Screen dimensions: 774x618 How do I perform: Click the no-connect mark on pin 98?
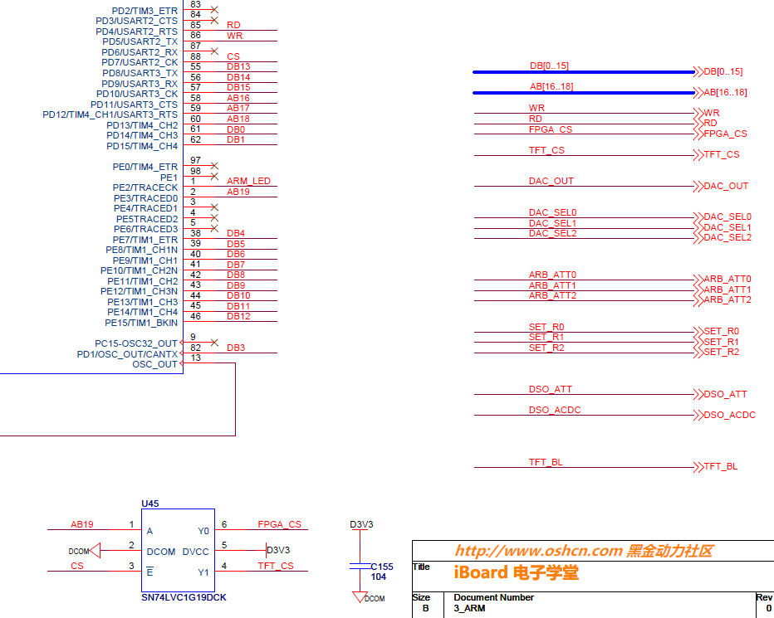tap(214, 176)
